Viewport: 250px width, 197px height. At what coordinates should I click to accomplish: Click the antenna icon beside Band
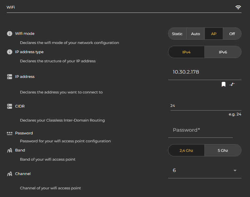coord(9,150)
